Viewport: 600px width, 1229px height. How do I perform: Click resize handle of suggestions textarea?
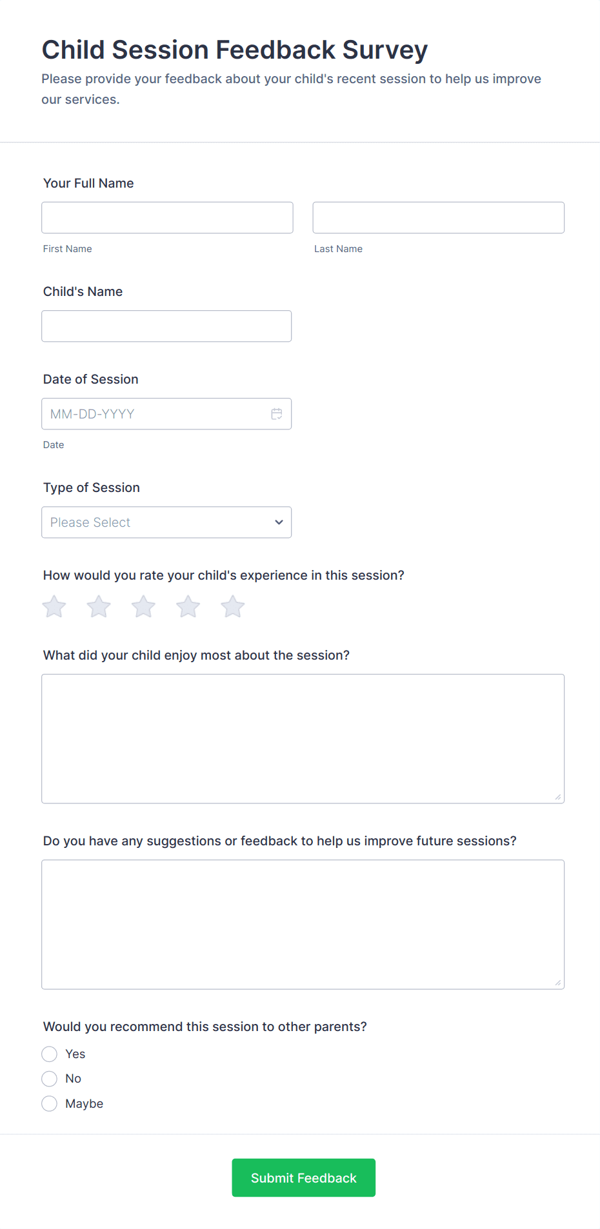pyautogui.click(x=558, y=983)
